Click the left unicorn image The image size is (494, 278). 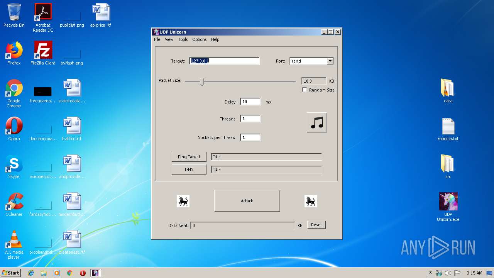pyautogui.click(x=183, y=201)
